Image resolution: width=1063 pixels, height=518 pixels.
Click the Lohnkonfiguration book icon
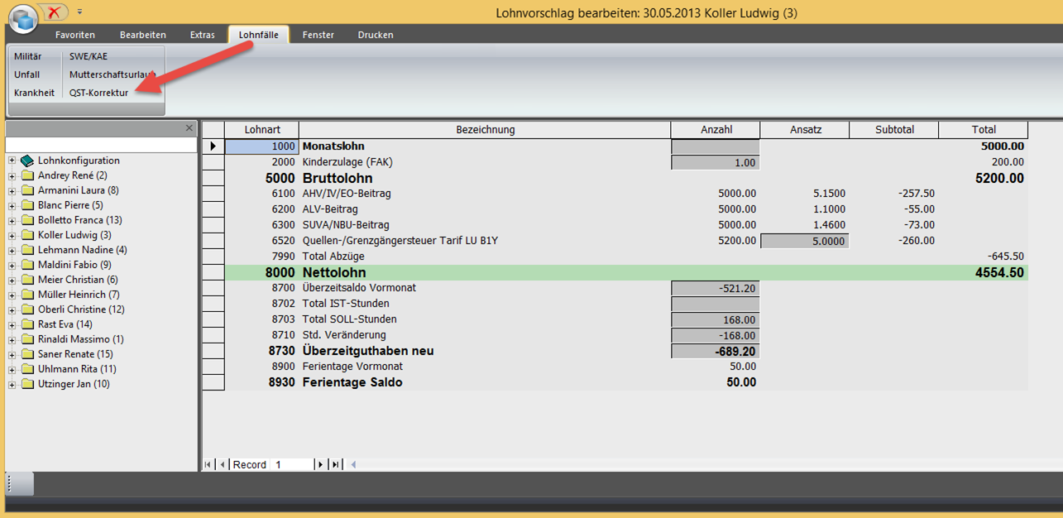point(27,161)
